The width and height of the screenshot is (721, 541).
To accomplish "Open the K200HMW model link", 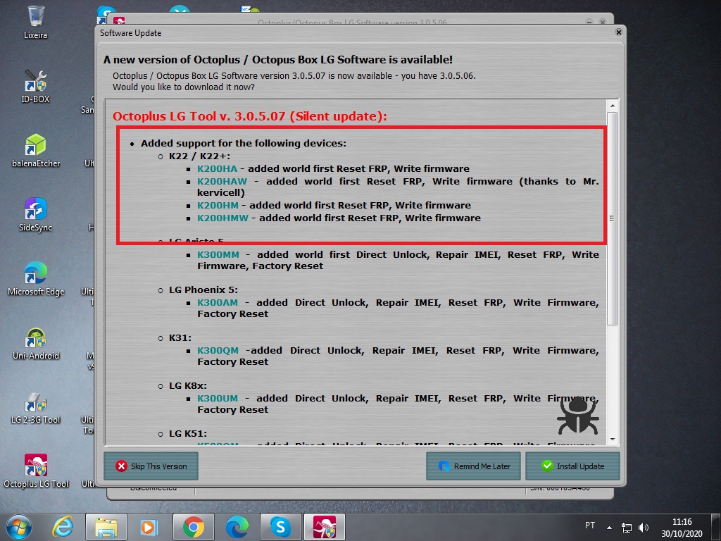I will (222, 218).
